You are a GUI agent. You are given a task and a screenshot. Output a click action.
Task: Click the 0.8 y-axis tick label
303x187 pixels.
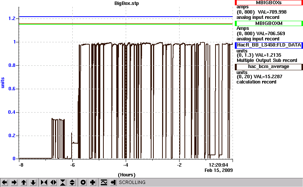pyautogui.click(x=12, y=65)
